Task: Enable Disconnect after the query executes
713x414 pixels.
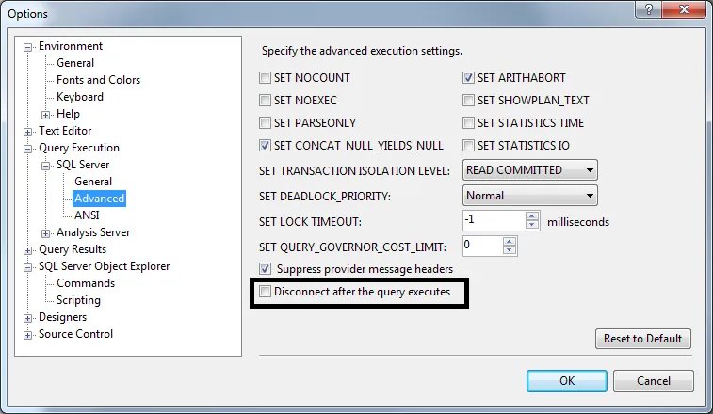Action: pos(265,292)
